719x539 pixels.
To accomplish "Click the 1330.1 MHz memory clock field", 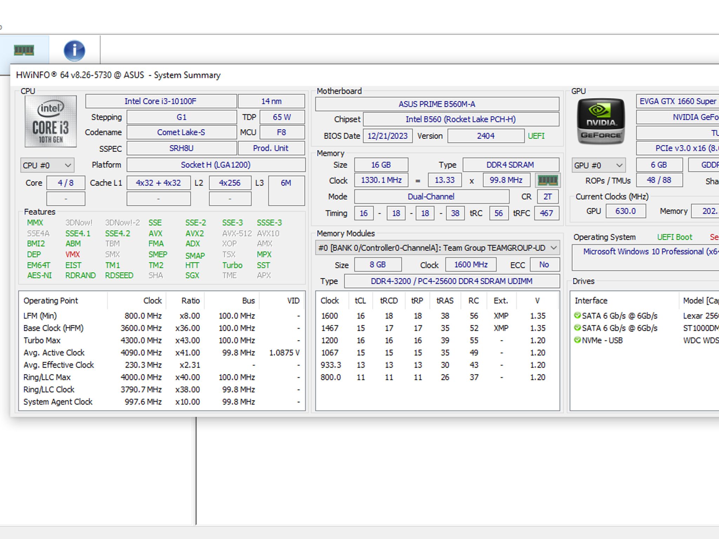I will tap(381, 180).
